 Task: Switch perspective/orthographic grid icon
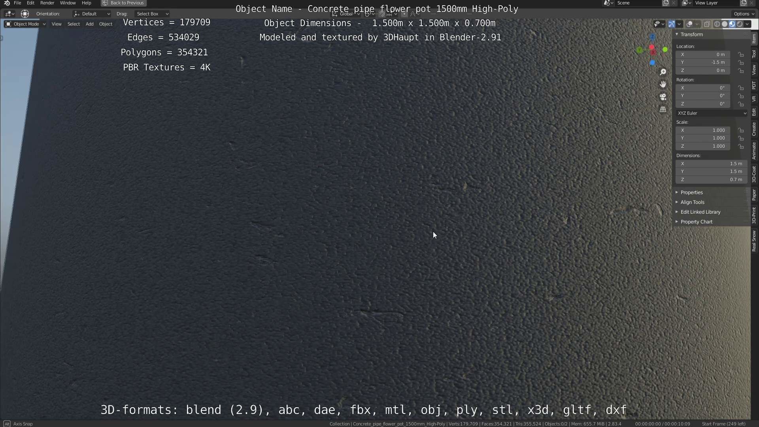[663, 110]
